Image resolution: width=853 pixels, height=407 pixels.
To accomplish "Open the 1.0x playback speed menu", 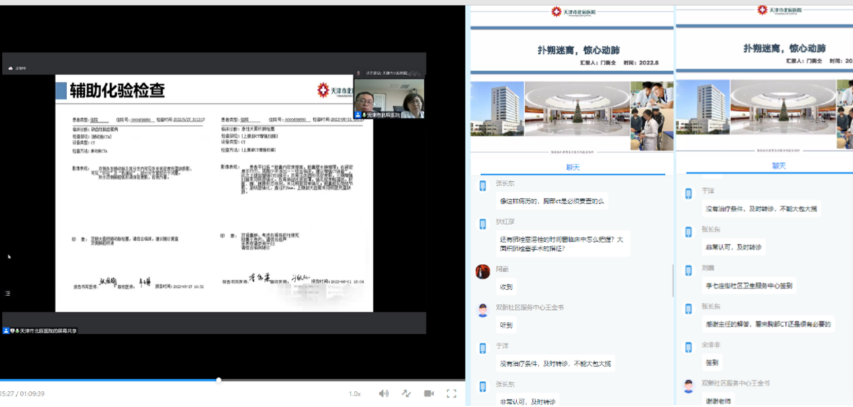I will (355, 394).
